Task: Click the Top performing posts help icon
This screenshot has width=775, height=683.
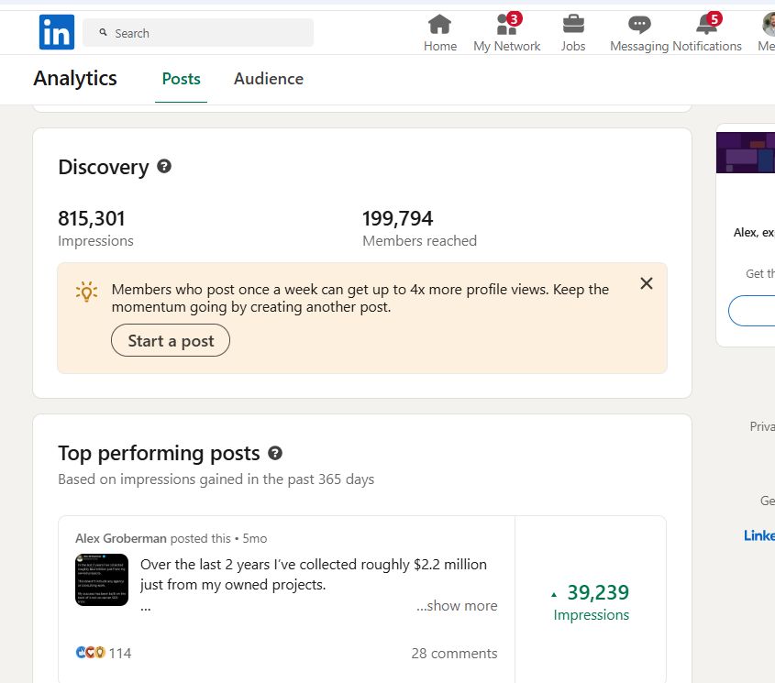Action: 275,453
